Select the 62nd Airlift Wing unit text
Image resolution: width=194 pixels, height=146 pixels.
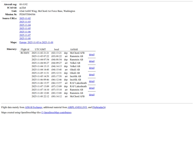click(47, 11)
